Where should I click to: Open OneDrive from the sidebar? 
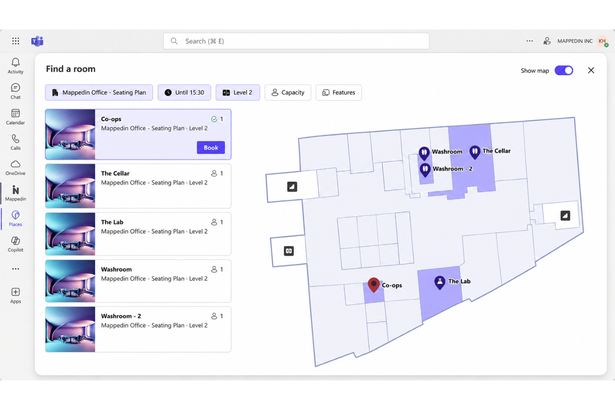pyautogui.click(x=15, y=167)
